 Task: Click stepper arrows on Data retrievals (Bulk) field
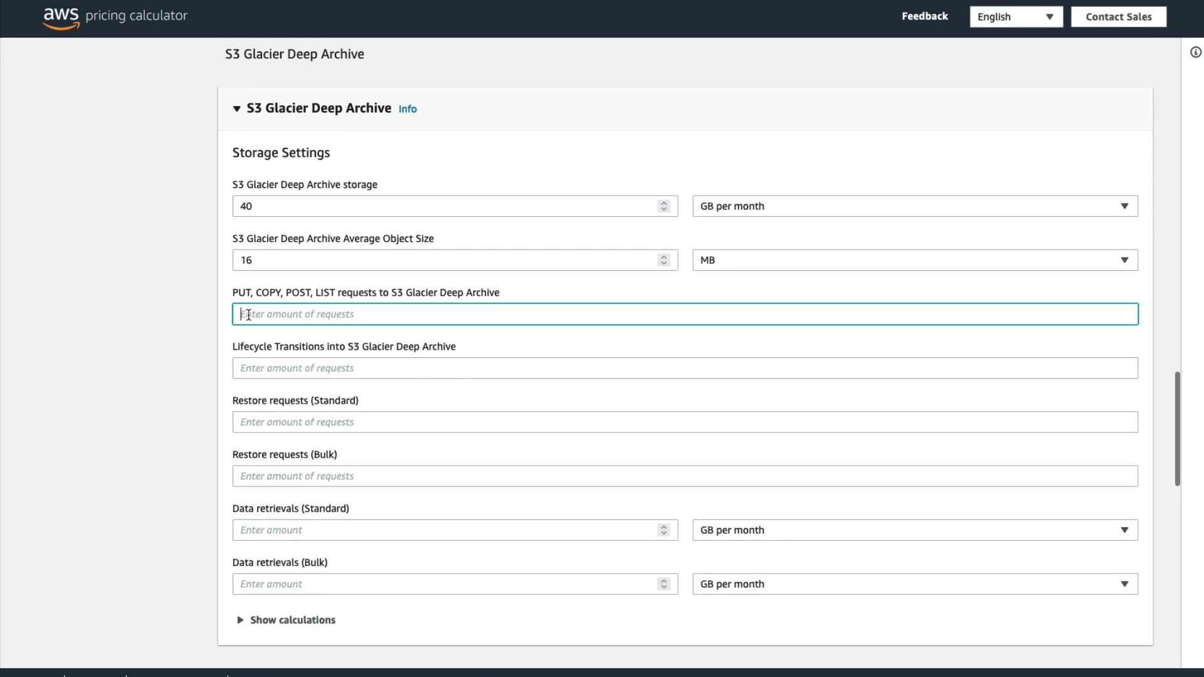pos(663,584)
